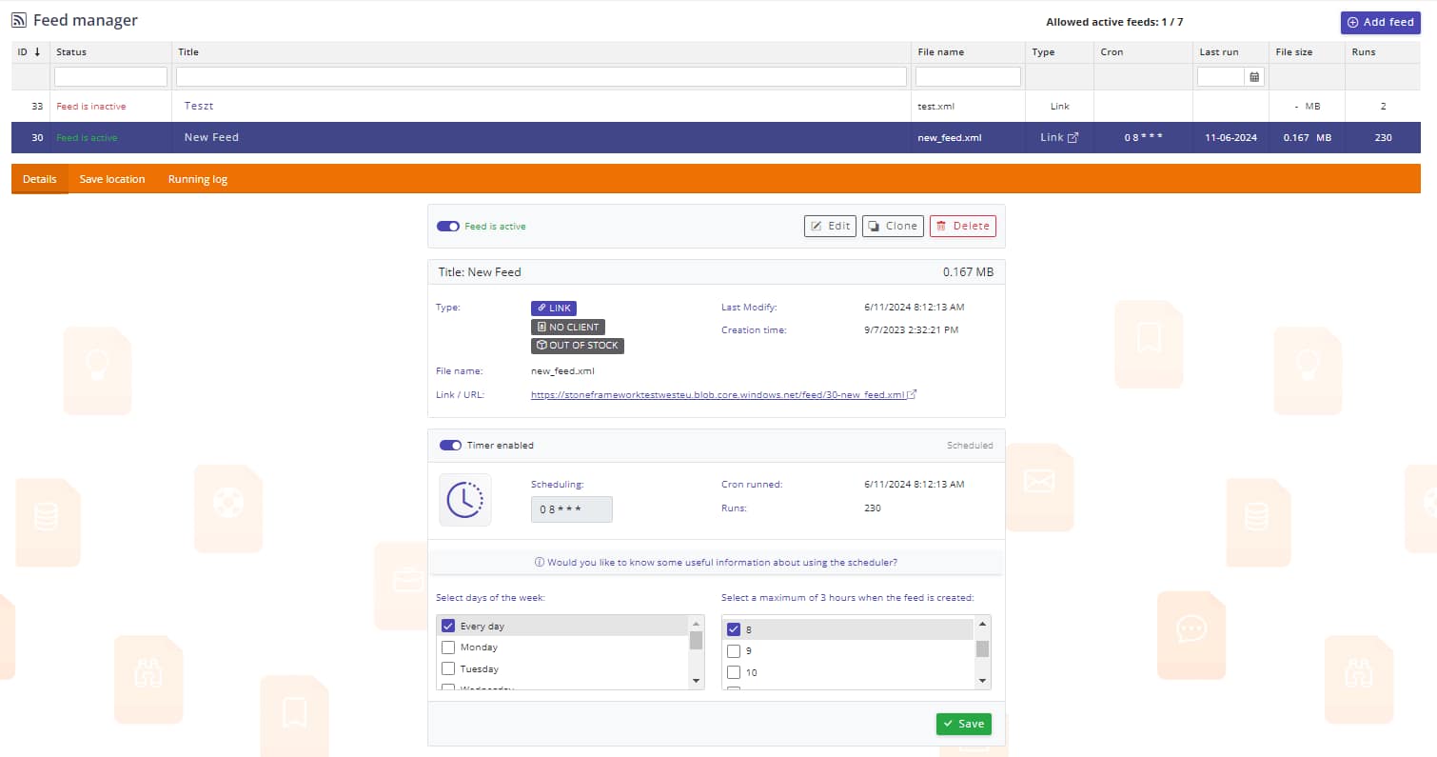Image resolution: width=1437 pixels, height=757 pixels.
Task: Click the ID column sort arrow
Action: pos(37,52)
